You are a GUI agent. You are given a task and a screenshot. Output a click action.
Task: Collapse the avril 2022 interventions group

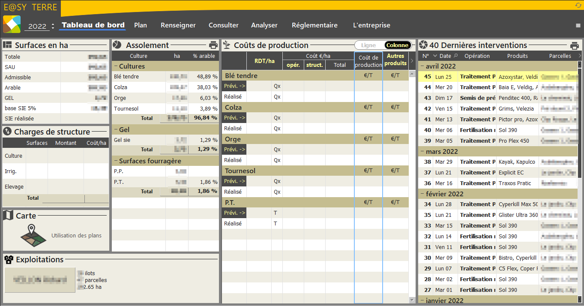point(422,66)
